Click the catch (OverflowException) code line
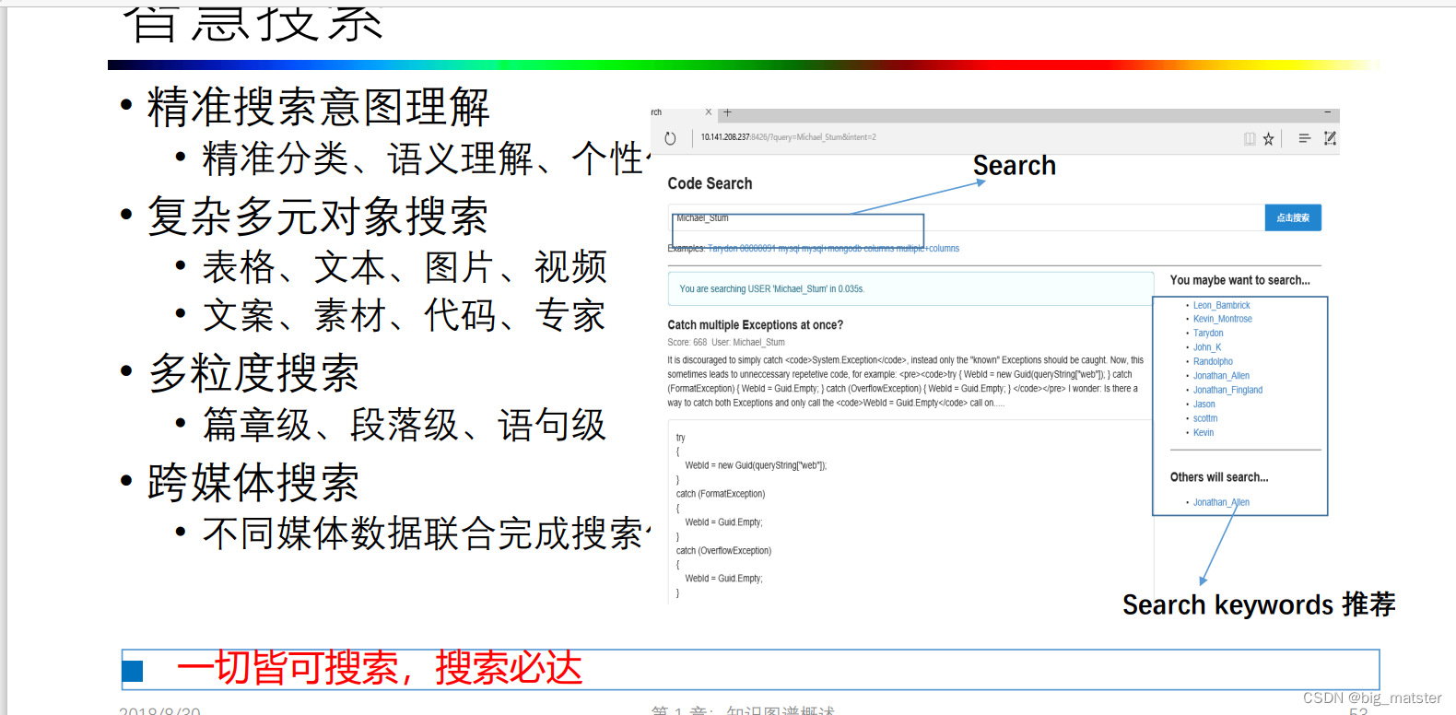1456x715 pixels. (723, 551)
